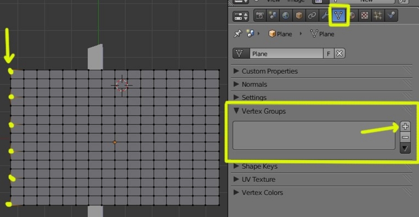
Task: Toggle fake user F button
Action: (329, 53)
